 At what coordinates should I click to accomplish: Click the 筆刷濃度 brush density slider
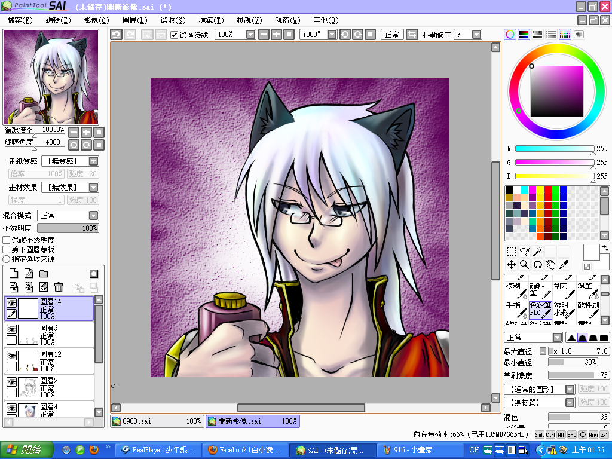point(579,375)
